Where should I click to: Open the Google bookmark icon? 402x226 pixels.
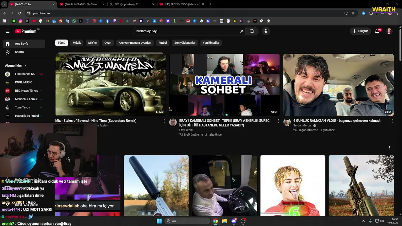(41, 21)
